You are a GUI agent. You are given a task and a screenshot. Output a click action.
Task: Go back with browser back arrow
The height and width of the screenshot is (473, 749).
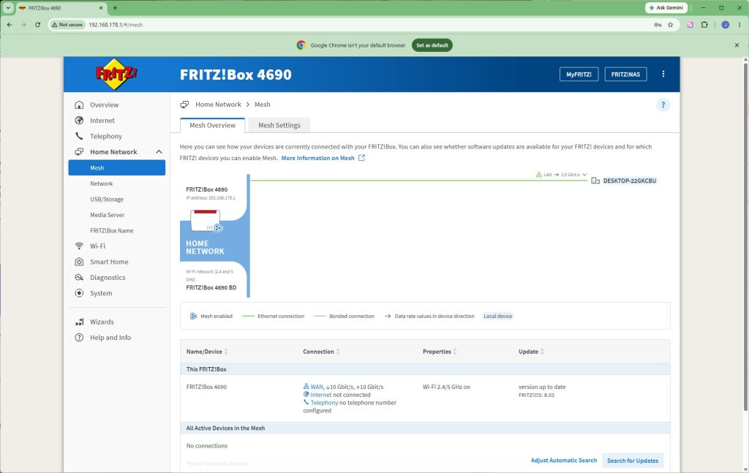coord(10,25)
